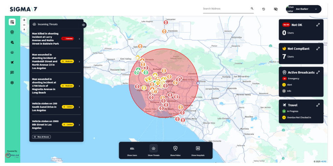The width and height of the screenshot is (333, 166).
Task: Expand the Baldwin Park shooting threat entry
Action: 79,39
